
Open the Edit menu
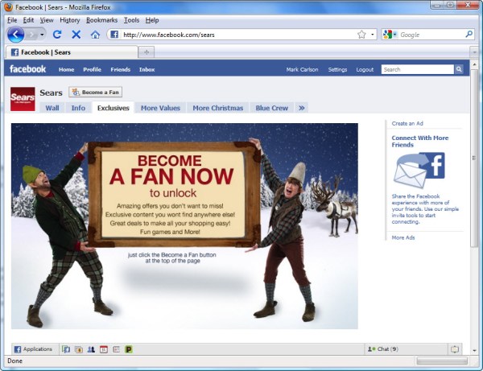28,20
